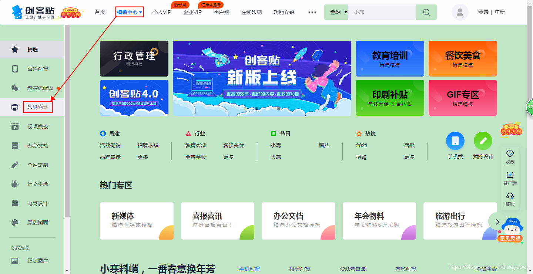The width and height of the screenshot is (533, 274).
Task: Open the 创客贴4.0 banner thumbnail
Action: click(x=134, y=98)
